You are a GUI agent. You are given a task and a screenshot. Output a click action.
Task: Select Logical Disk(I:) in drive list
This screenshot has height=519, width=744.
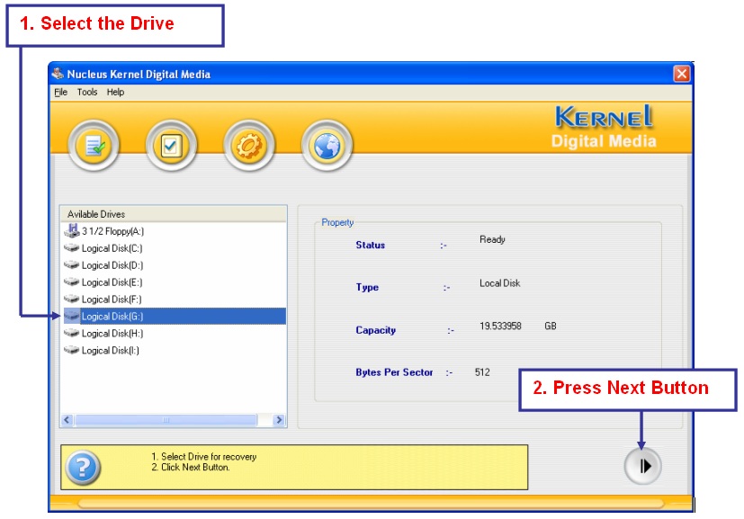tap(111, 351)
